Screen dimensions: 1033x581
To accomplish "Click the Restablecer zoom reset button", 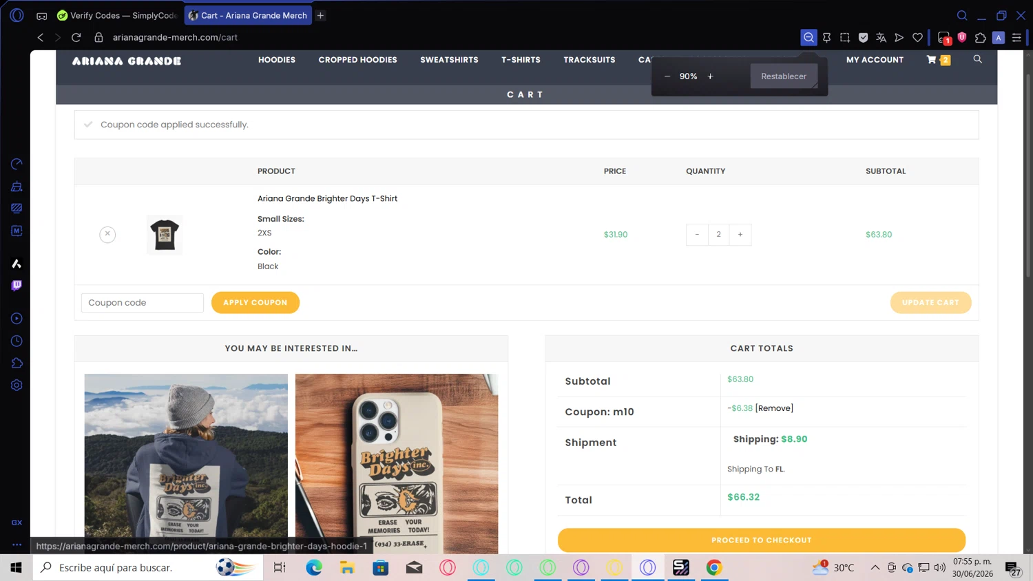I will 784,76.
